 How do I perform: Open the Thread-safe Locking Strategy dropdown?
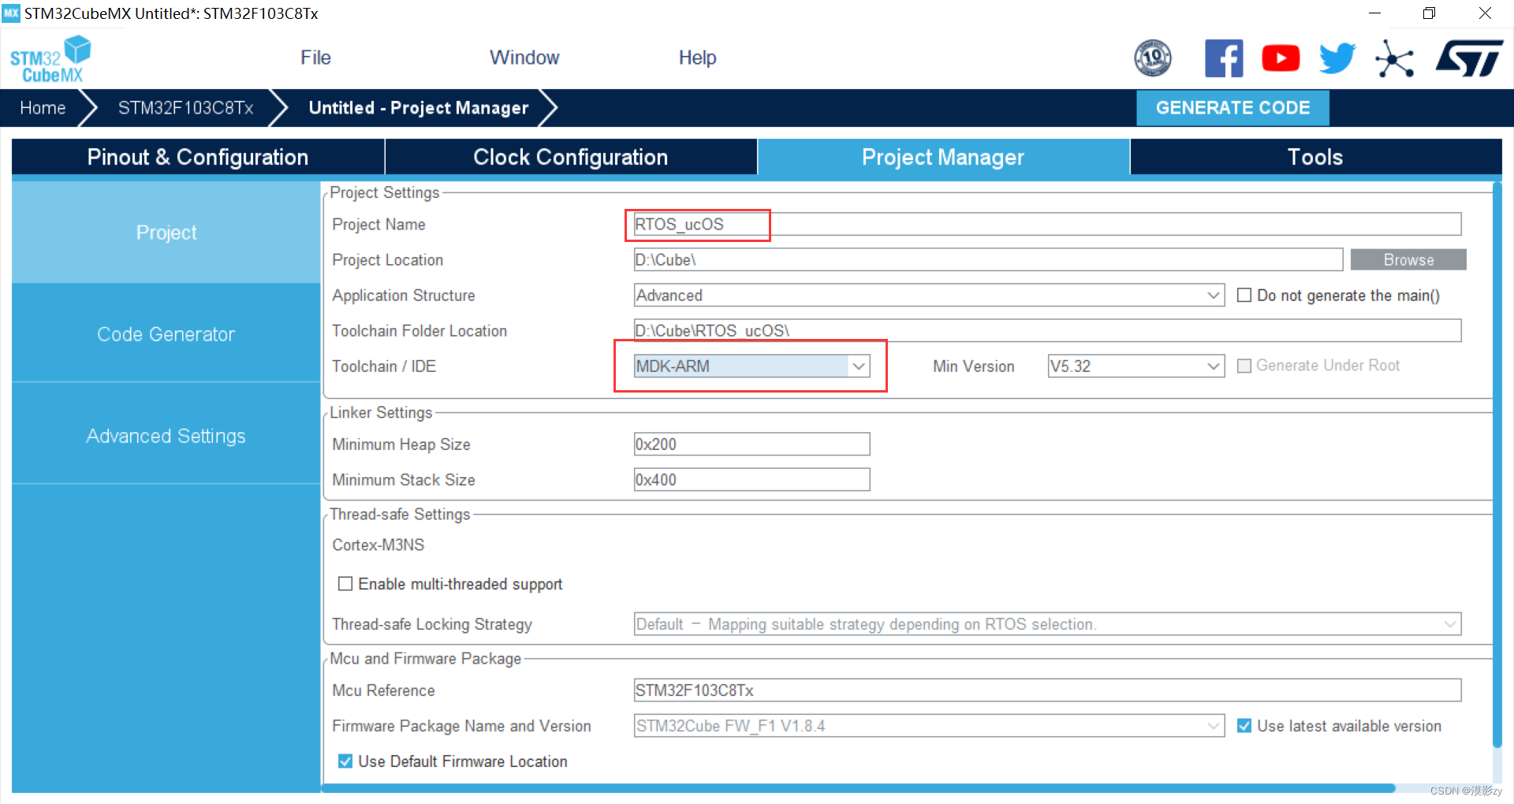pos(1047,624)
